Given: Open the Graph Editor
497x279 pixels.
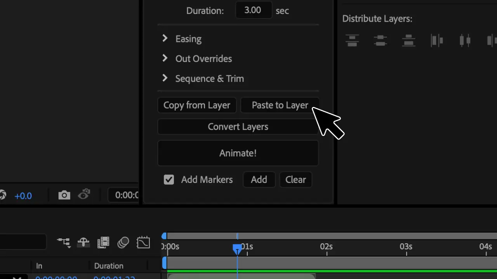Looking at the screenshot, I should tap(143, 242).
